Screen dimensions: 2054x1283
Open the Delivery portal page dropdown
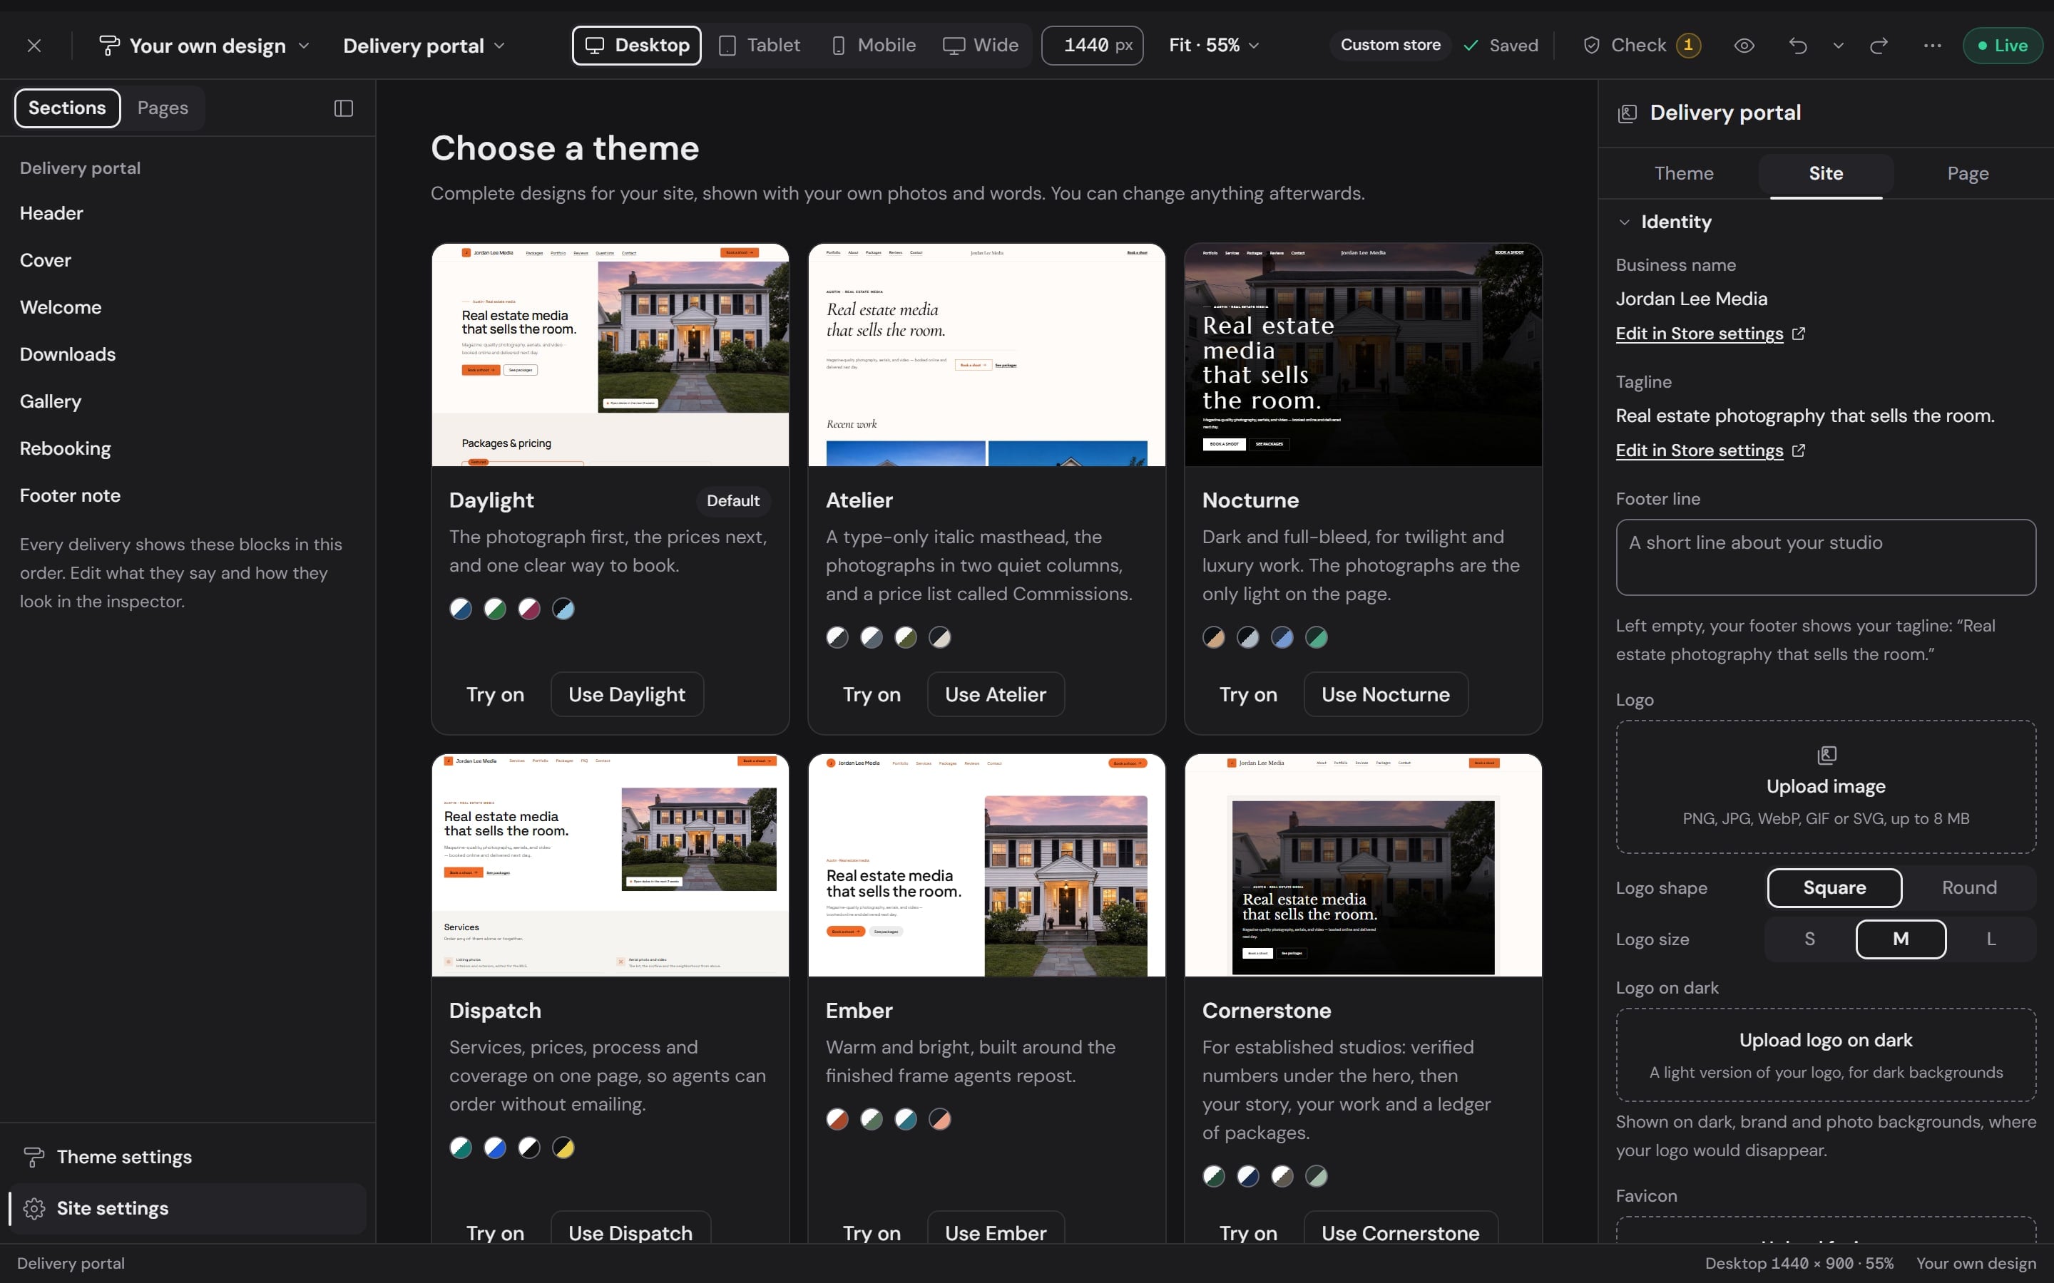(424, 46)
